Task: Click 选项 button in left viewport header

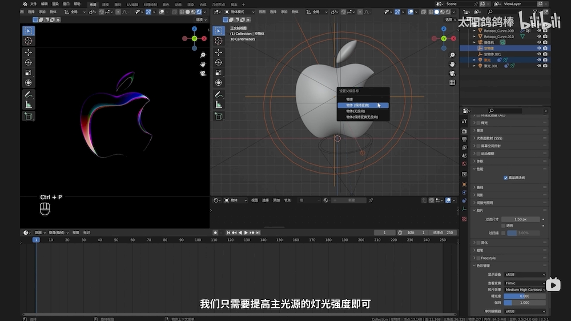Action: click(200, 19)
